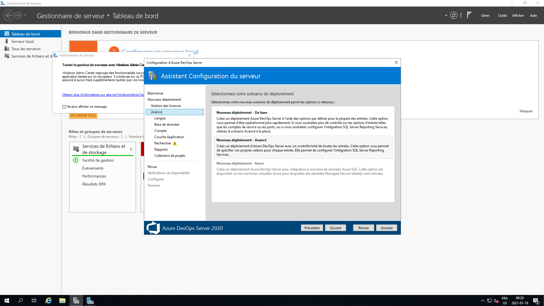Click the Task View icon
The width and height of the screenshot is (544, 306).
click(34, 301)
